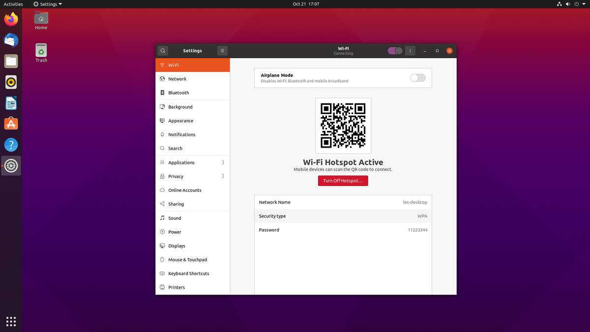Click the search icon in Settings header

point(163,51)
